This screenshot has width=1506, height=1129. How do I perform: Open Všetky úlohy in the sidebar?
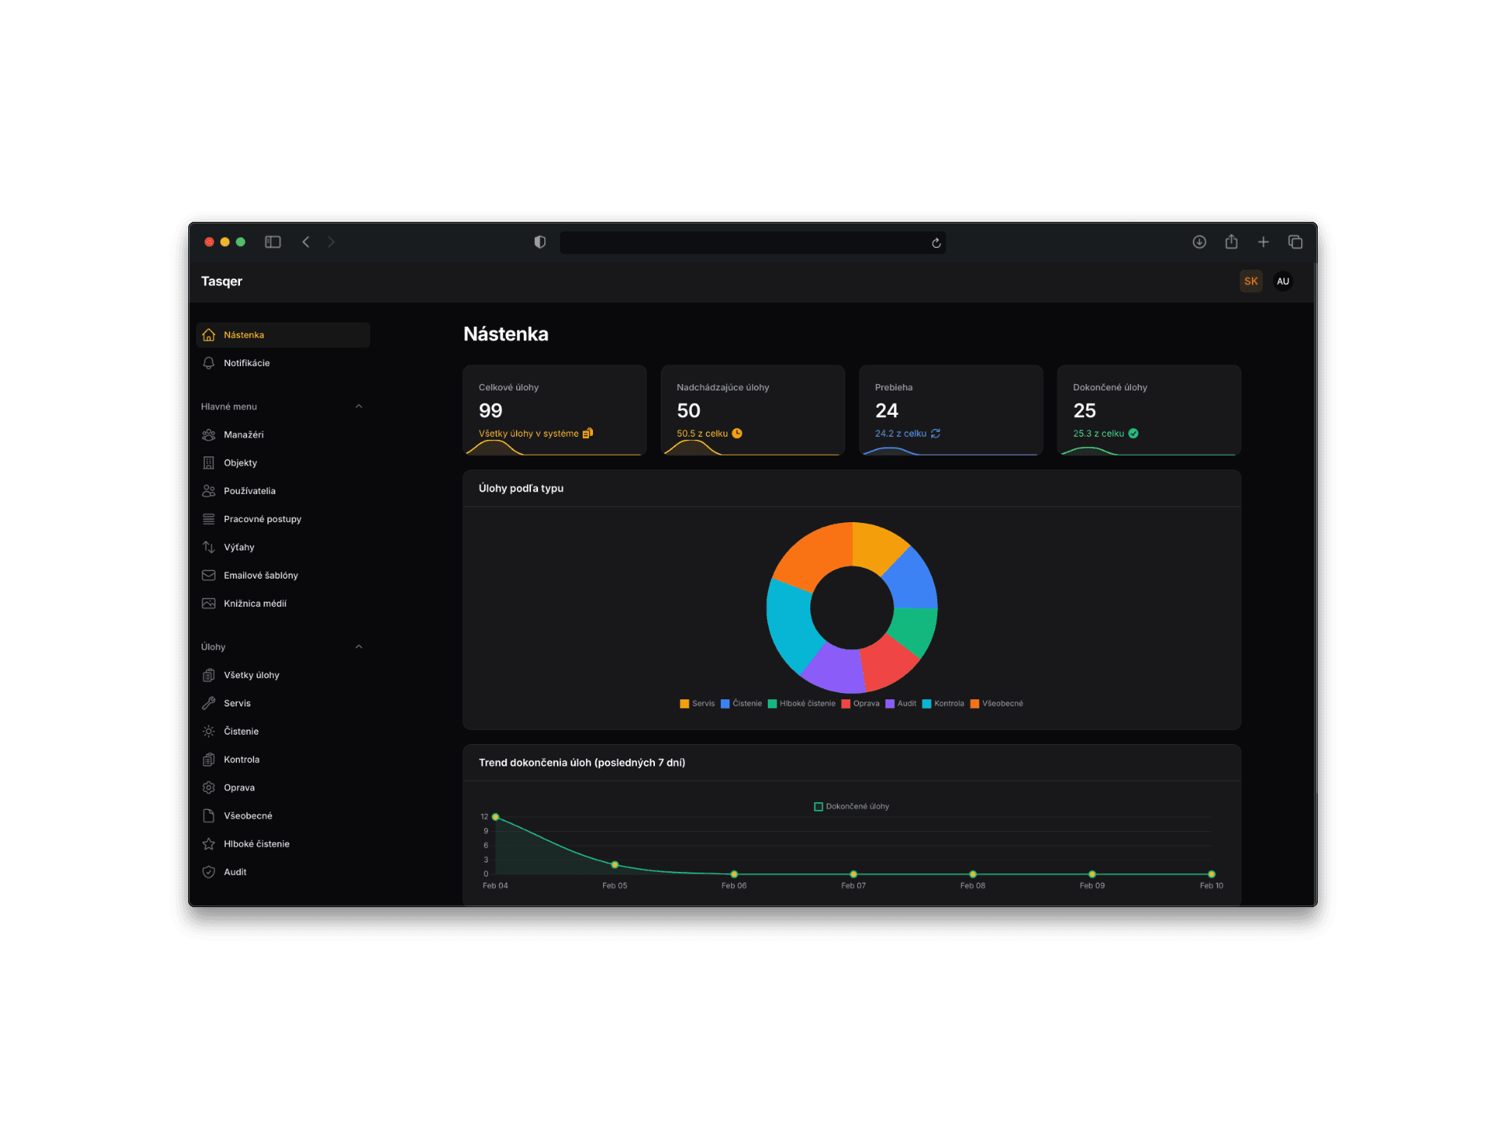251,675
